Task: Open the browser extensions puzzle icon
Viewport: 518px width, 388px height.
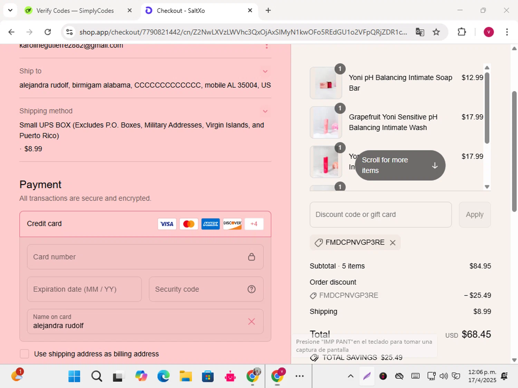Action: pyautogui.click(x=462, y=32)
